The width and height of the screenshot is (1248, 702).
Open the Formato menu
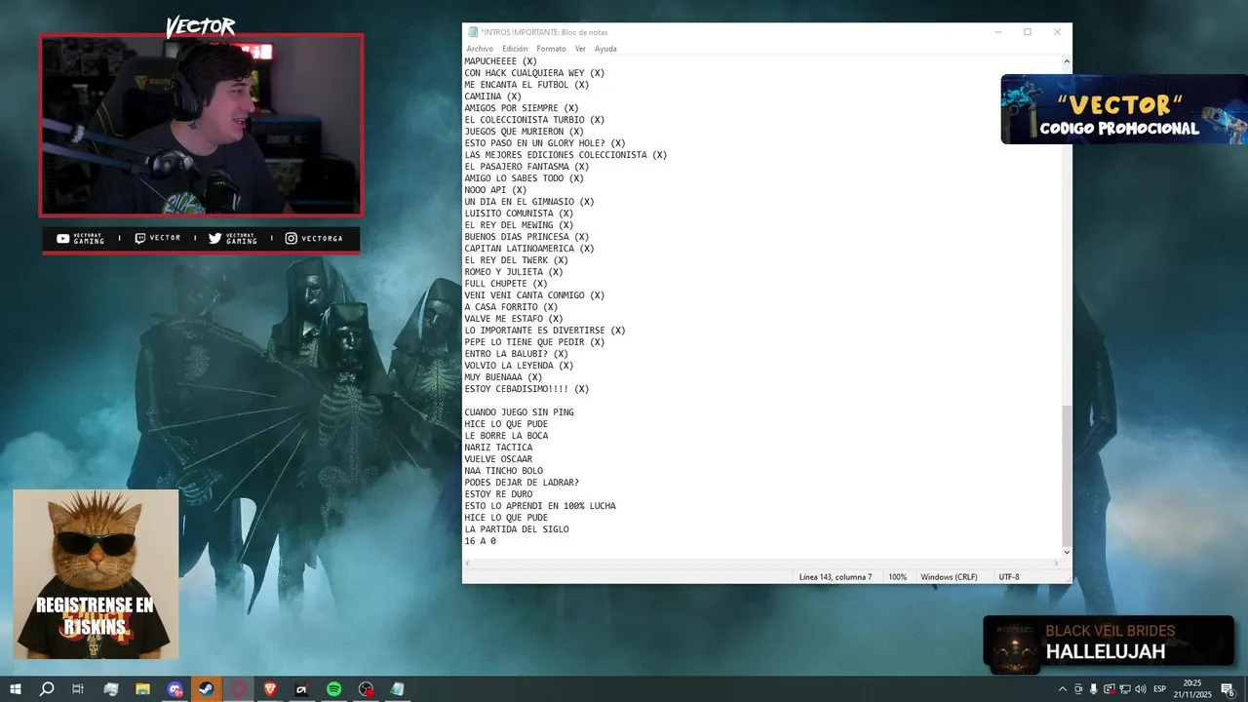(x=551, y=49)
